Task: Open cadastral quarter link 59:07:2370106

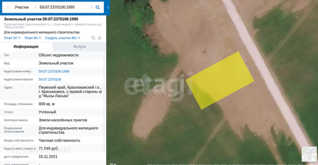Action: (50, 79)
